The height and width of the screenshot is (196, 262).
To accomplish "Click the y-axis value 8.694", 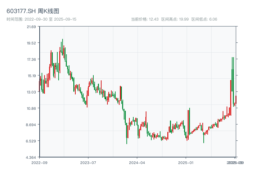I will tap(31, 125).
